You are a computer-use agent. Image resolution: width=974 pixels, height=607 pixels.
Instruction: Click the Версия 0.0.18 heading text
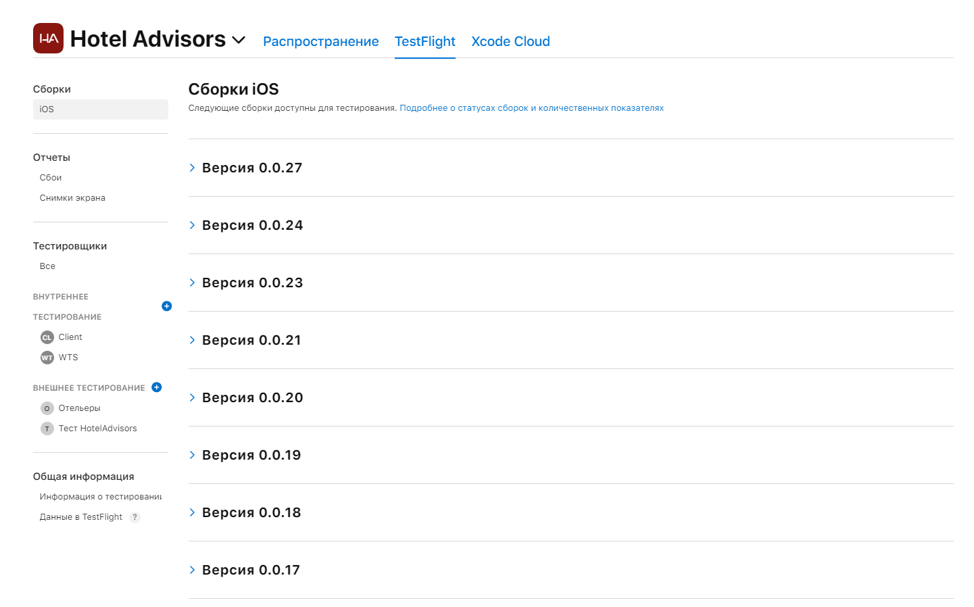coord(251,512)
